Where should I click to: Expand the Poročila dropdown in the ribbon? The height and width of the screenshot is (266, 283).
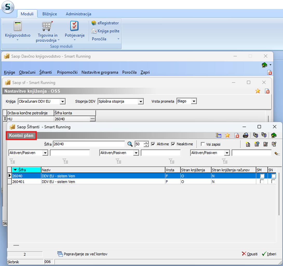pos(118,39)
